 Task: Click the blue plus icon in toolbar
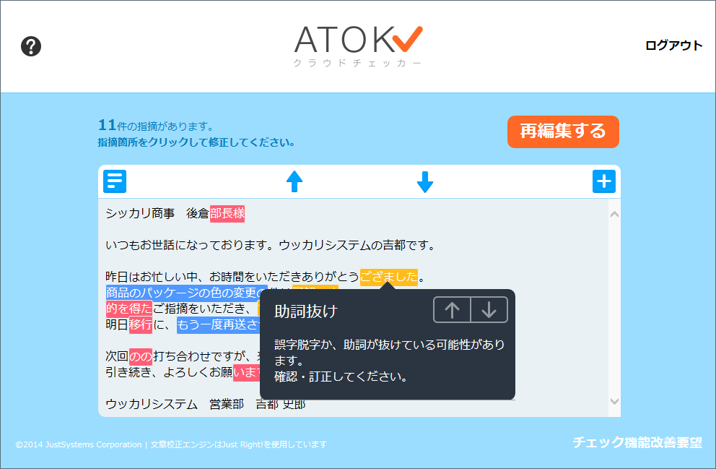(603, 181)
